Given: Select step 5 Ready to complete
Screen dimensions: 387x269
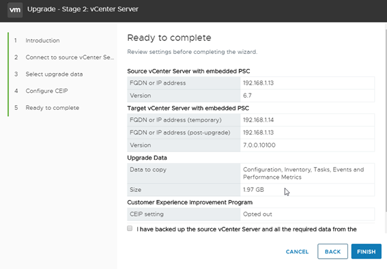Looking at the screenshot, I should 53,108.
